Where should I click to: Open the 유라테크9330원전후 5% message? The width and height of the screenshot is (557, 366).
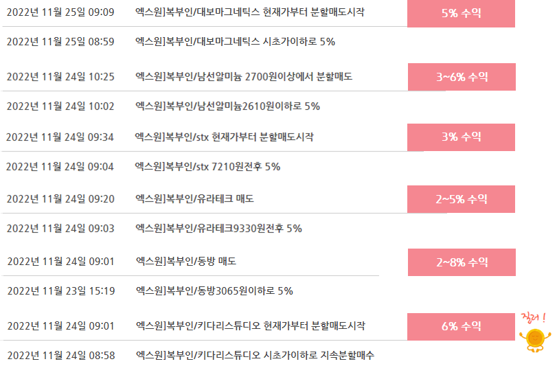[x=219, y=228]
